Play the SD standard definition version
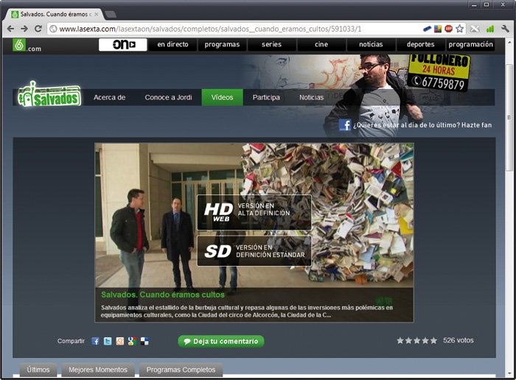The width and height of the screenshot is (516, 380). coord(254,251)
